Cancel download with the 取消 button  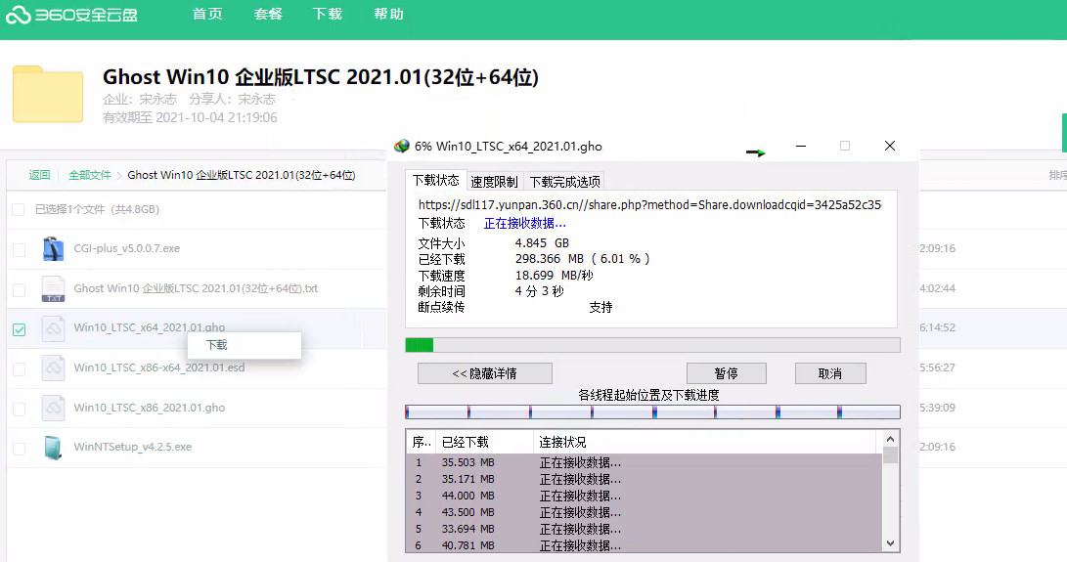(x=830, y=373)
